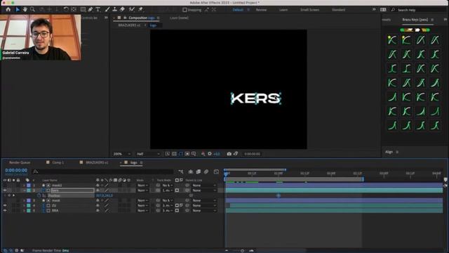Open BRAZUKERS timeline tab
449x253 pixels.
(x=97, y=162)
